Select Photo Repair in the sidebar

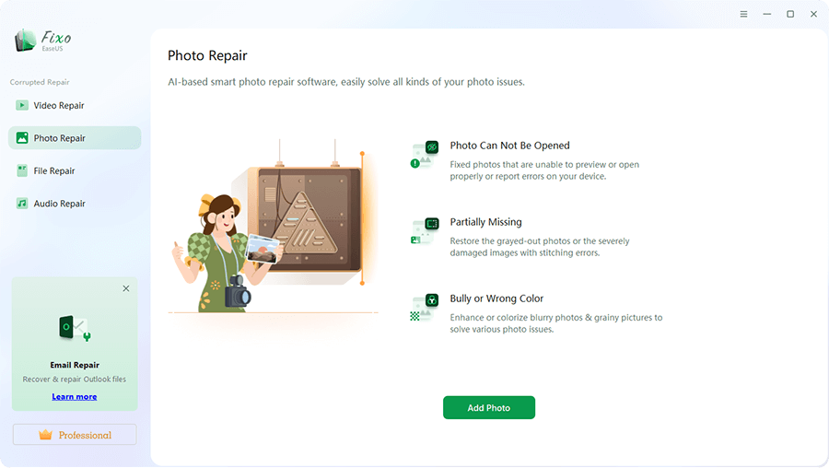point(75,138)
